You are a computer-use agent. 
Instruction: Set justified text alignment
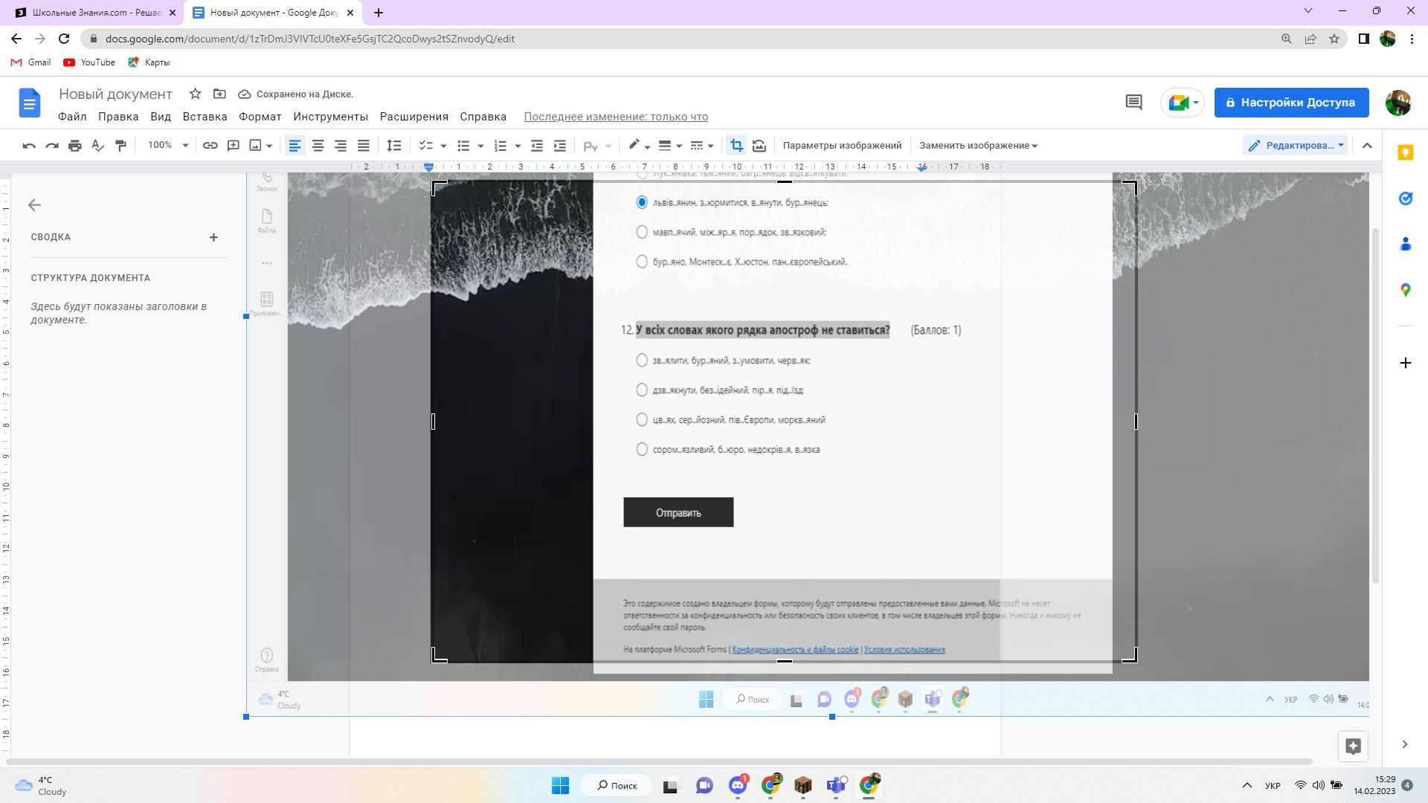click(x=364, y=146)
